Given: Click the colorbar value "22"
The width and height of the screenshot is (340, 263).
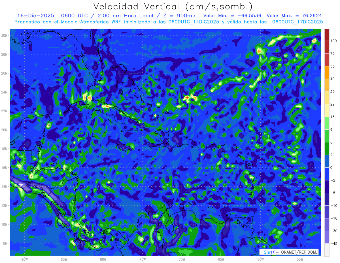Looking at the screenshot, I should (333, 104).
